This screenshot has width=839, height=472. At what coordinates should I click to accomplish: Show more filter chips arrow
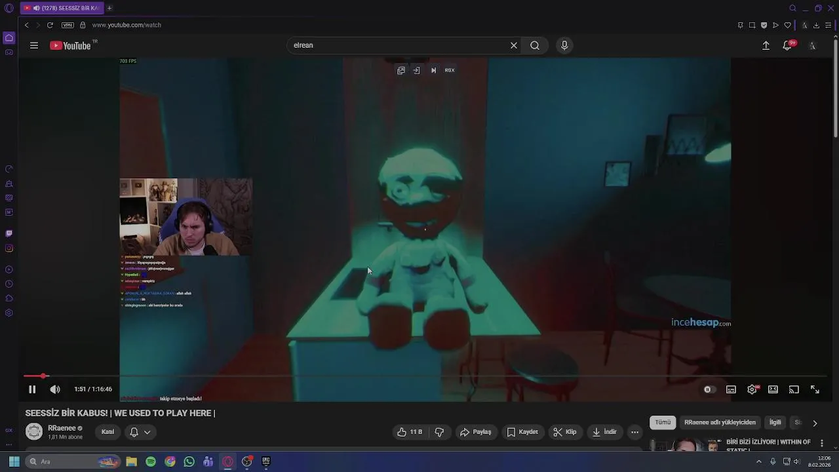[x=815, y=423]
